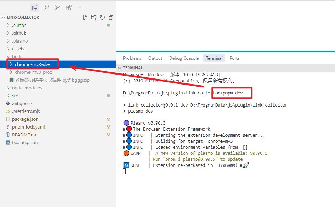Collapse all folders using the collapse icon
Image resolution: width=335 pixels, height=207 pixels.
coord(111,17)
